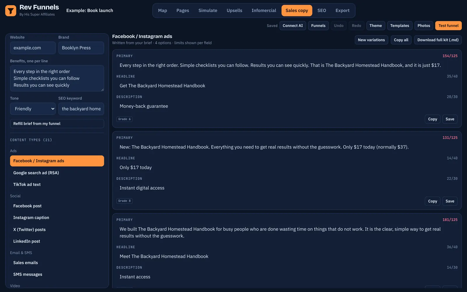Copy the Grade 8 ad variation
467x292 pixels.
[x=432, y=201]
